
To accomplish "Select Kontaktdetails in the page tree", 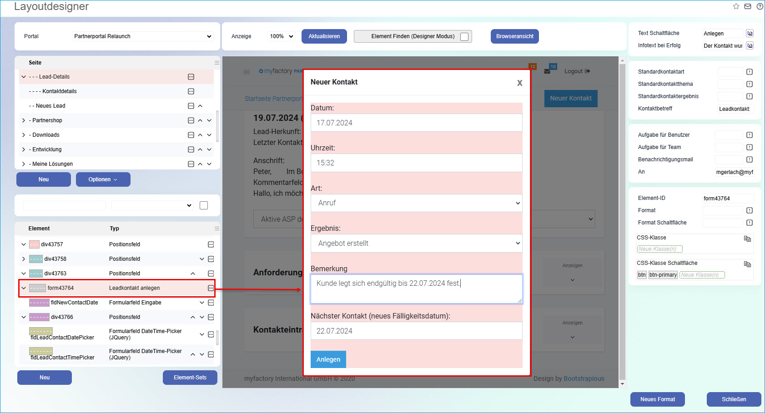I will [60, 91].
